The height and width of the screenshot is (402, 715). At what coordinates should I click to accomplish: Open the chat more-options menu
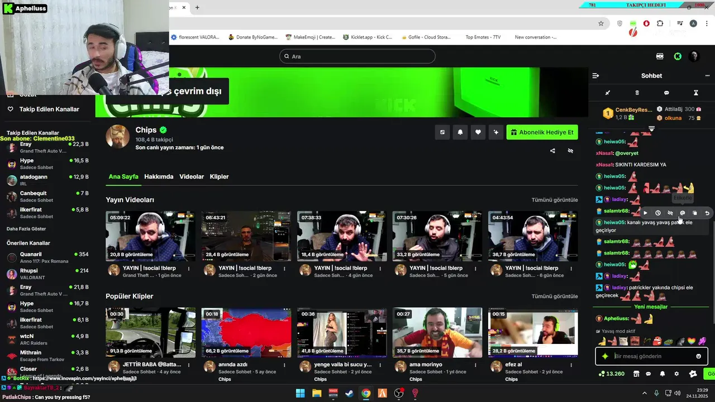click(x=707, y=75)
